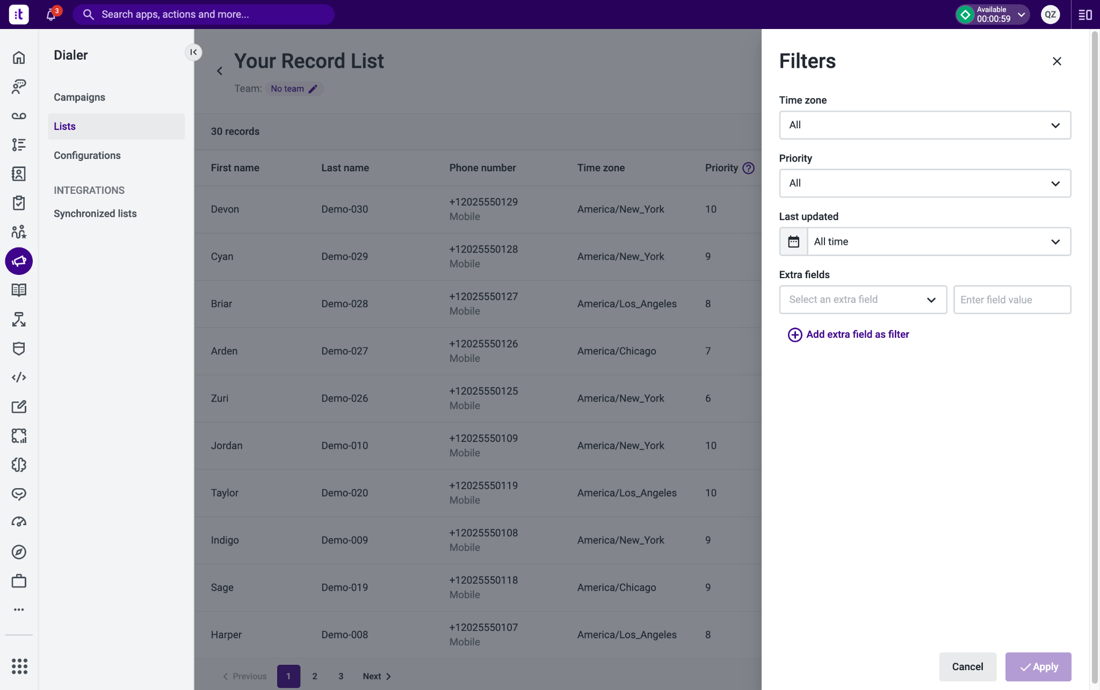The image size is (1100, 690).
Task: Click the 30 records count text
Action: [x=235, y=132]
